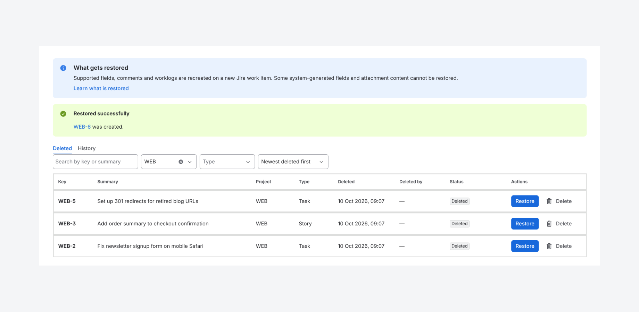Focus the Search by key or summary field
Image resolution: width=639 pixels, height=312 pixels.
coord(96,162)
